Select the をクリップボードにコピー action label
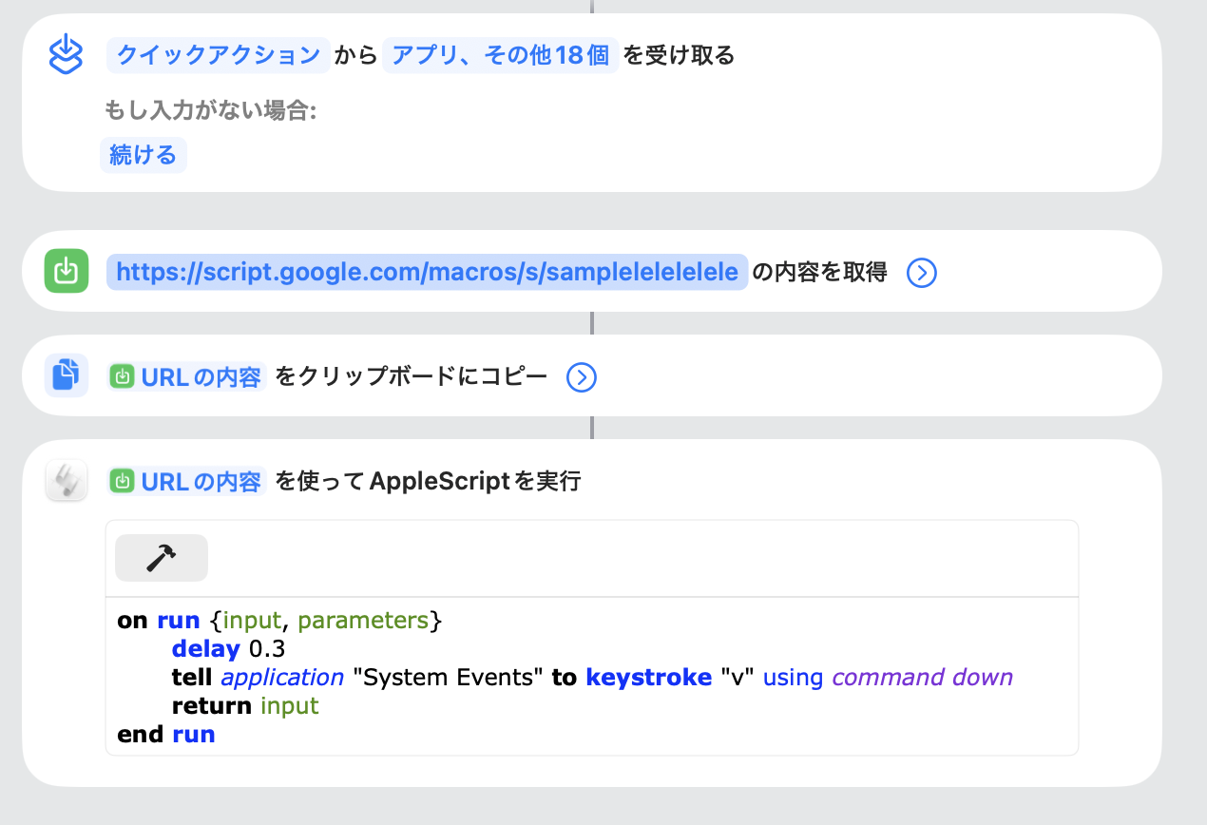The height and width of the screenshot is (825, 1207). pos(412,377)
